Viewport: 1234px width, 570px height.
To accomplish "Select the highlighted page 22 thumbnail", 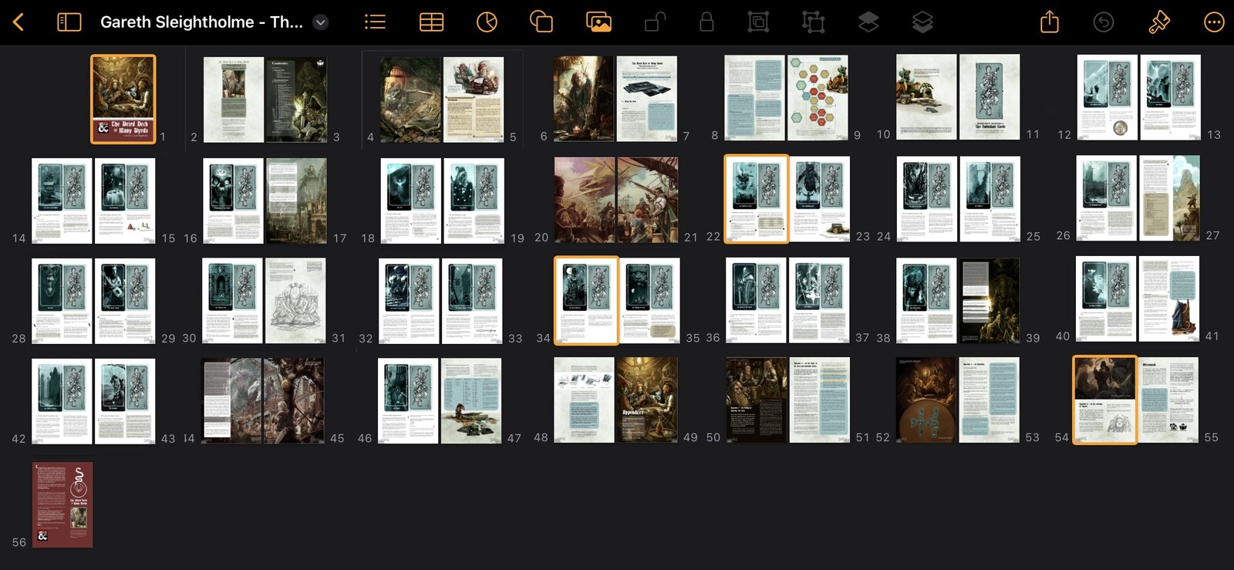I will coord(757,199).
